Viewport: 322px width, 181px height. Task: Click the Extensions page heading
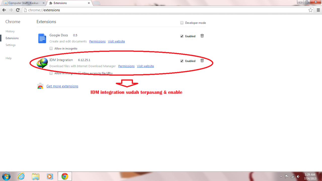pyautogui.click(x=46, y=22)
